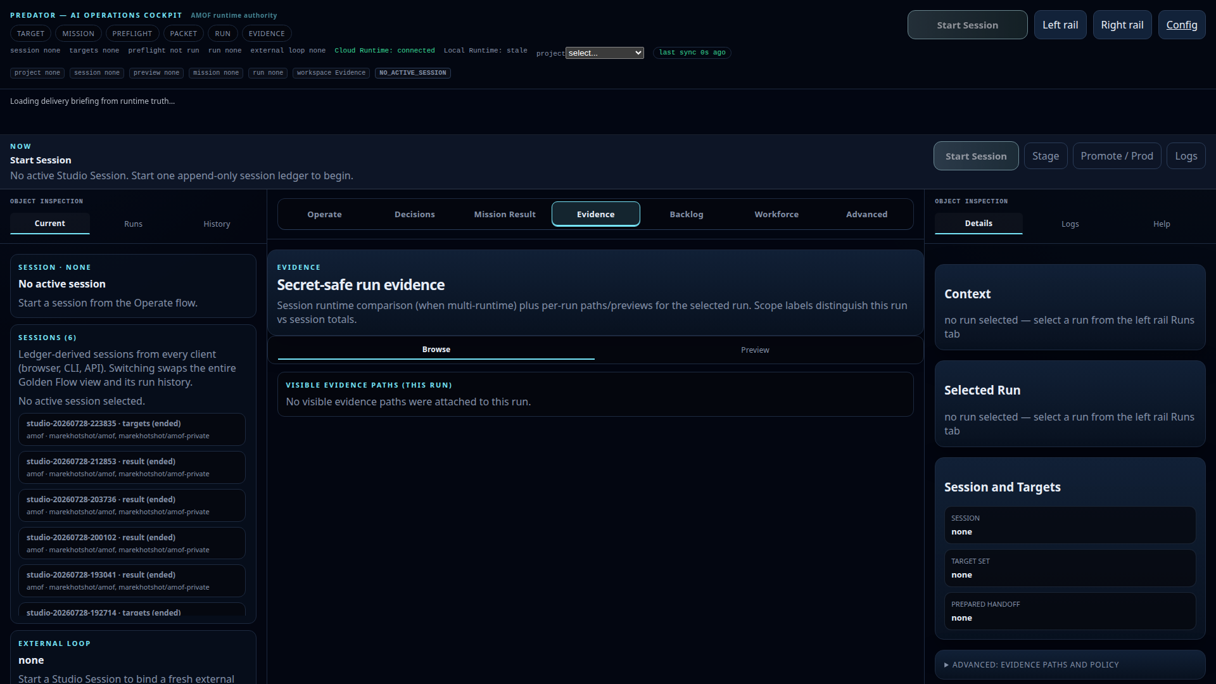Click the 'preview none' chip

(x=156, y=73)
